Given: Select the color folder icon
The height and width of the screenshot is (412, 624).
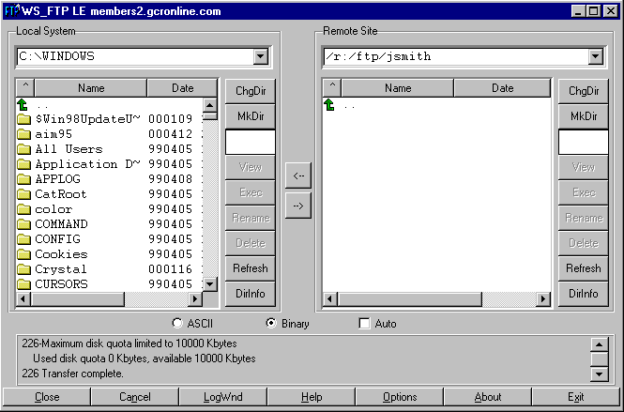Looking at the screenshot, I should [23, 209].
